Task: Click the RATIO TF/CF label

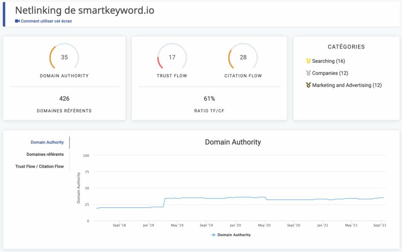Action: [x=209, y=111]
